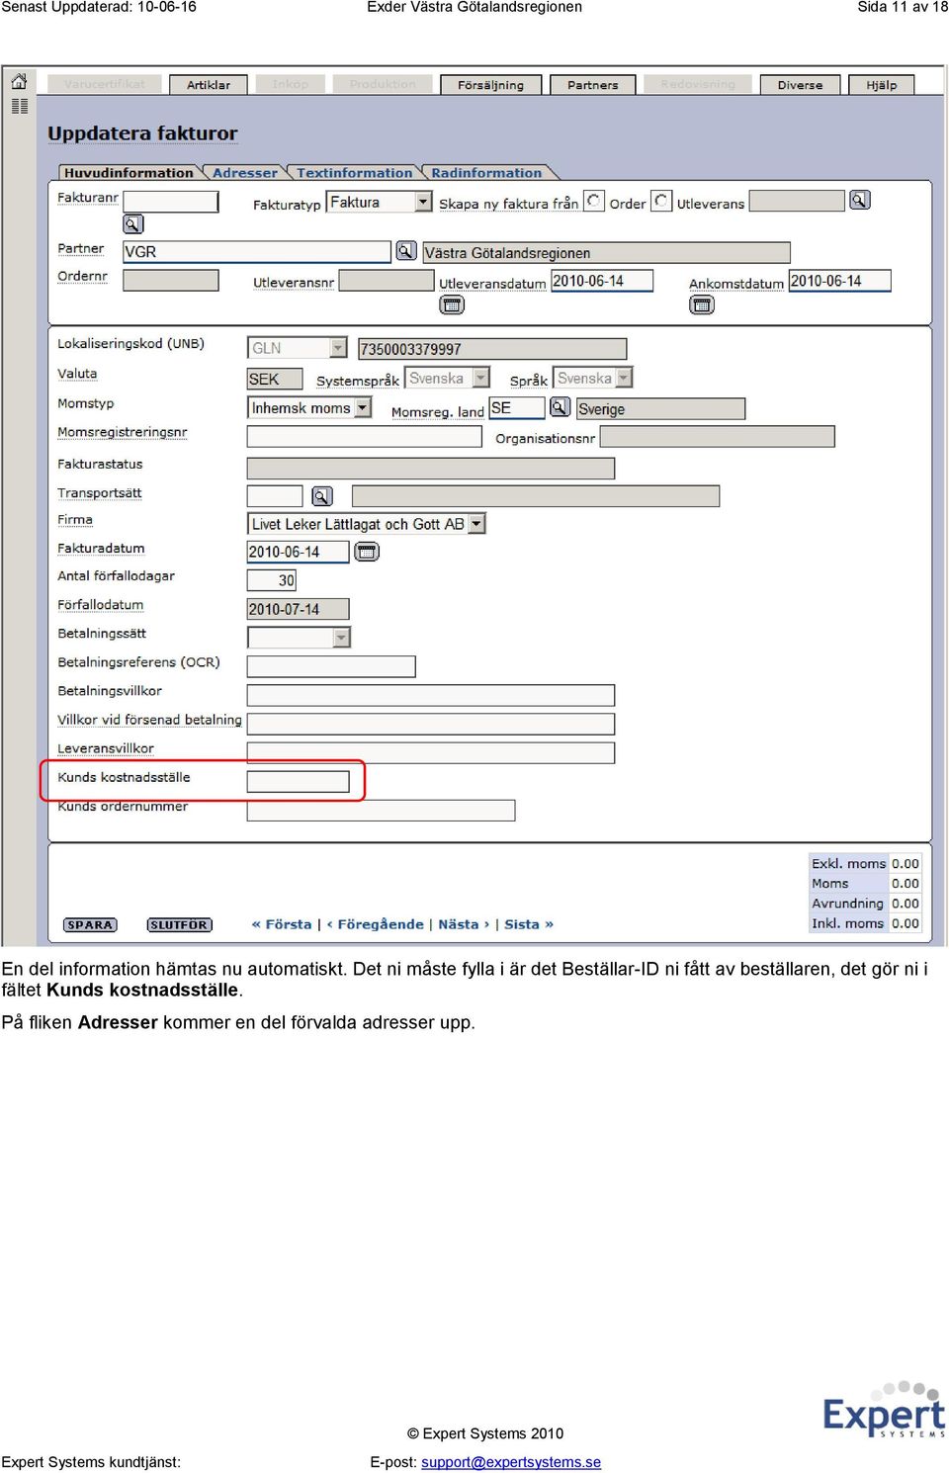The height and width of the screenshot is (1473, 949).
Task: Click the Momsreg. land SE field
Action: (517, 407)
